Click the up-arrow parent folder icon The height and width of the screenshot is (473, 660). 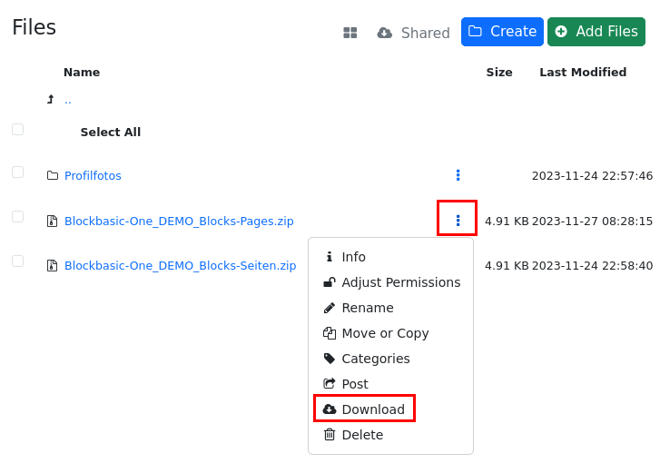[x=51, y=99]
